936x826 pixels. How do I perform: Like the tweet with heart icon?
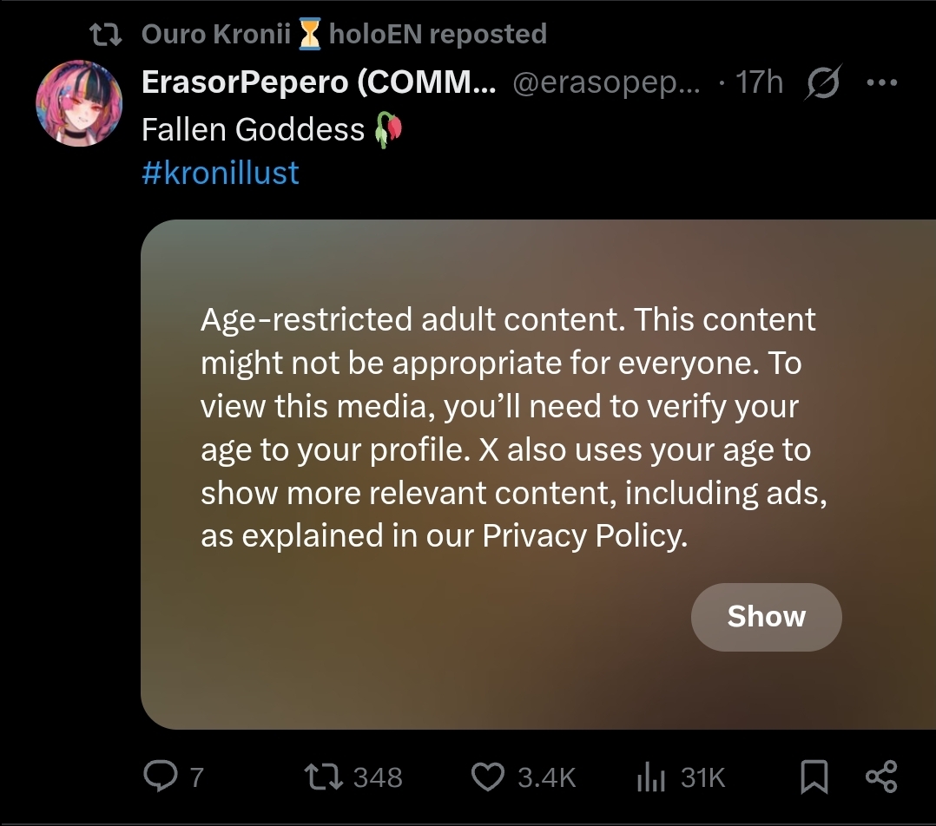[488, 777]
